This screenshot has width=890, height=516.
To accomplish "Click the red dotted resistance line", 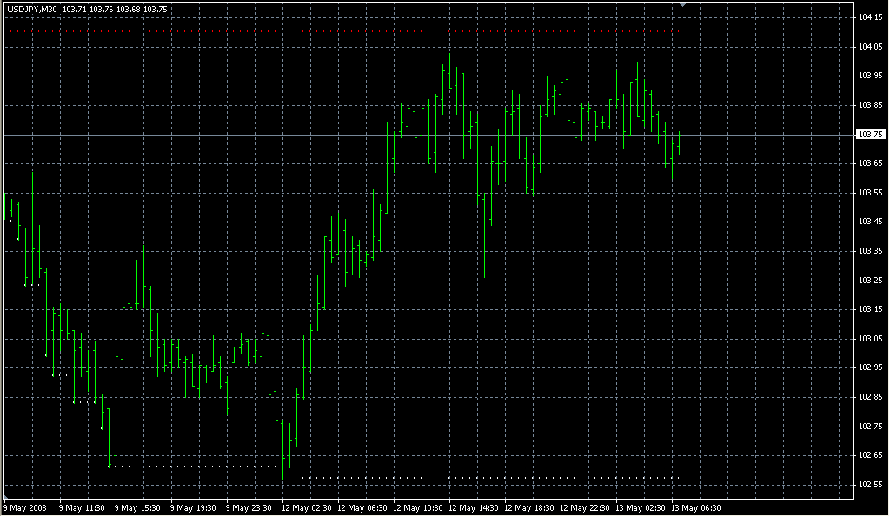I will pos(348,31).
